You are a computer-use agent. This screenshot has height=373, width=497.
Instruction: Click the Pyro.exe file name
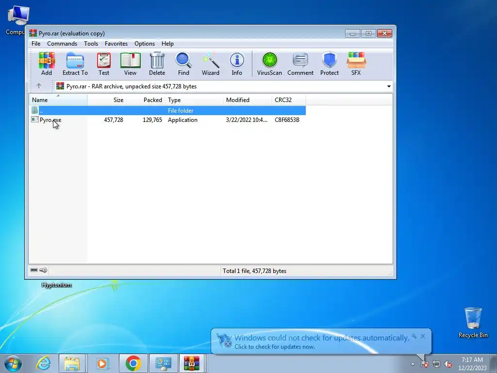pyautogui.click(x=50, y=120)
